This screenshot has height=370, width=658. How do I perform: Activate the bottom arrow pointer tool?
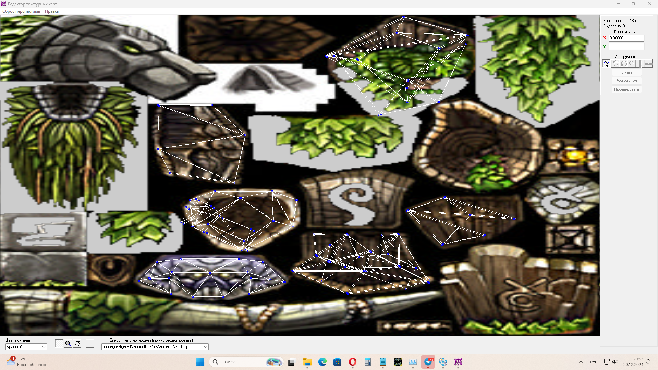point(59,344)
